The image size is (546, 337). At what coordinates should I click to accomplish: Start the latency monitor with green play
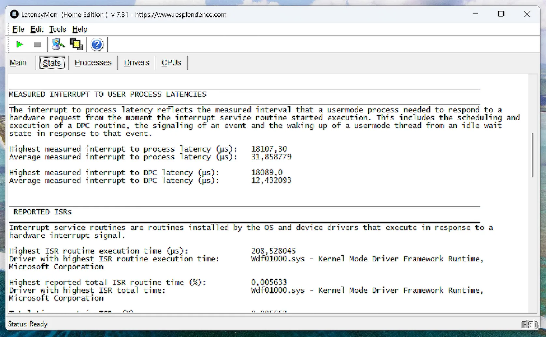click(20, 44)
